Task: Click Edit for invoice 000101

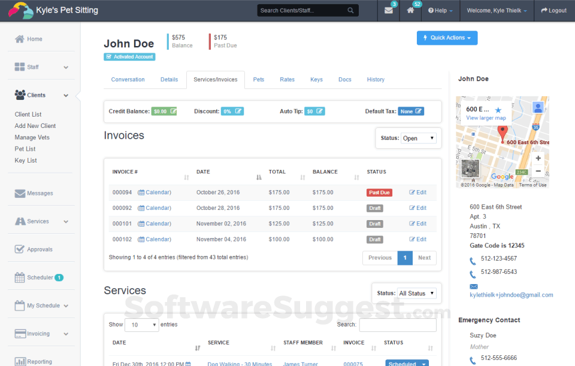Action: click(x=417, y=224)
